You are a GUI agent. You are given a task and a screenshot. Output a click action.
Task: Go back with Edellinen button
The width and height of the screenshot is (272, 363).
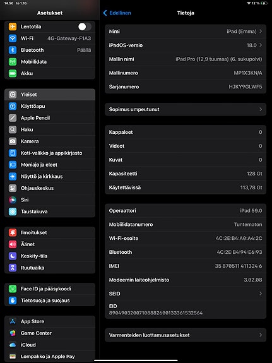click(117, 13)
